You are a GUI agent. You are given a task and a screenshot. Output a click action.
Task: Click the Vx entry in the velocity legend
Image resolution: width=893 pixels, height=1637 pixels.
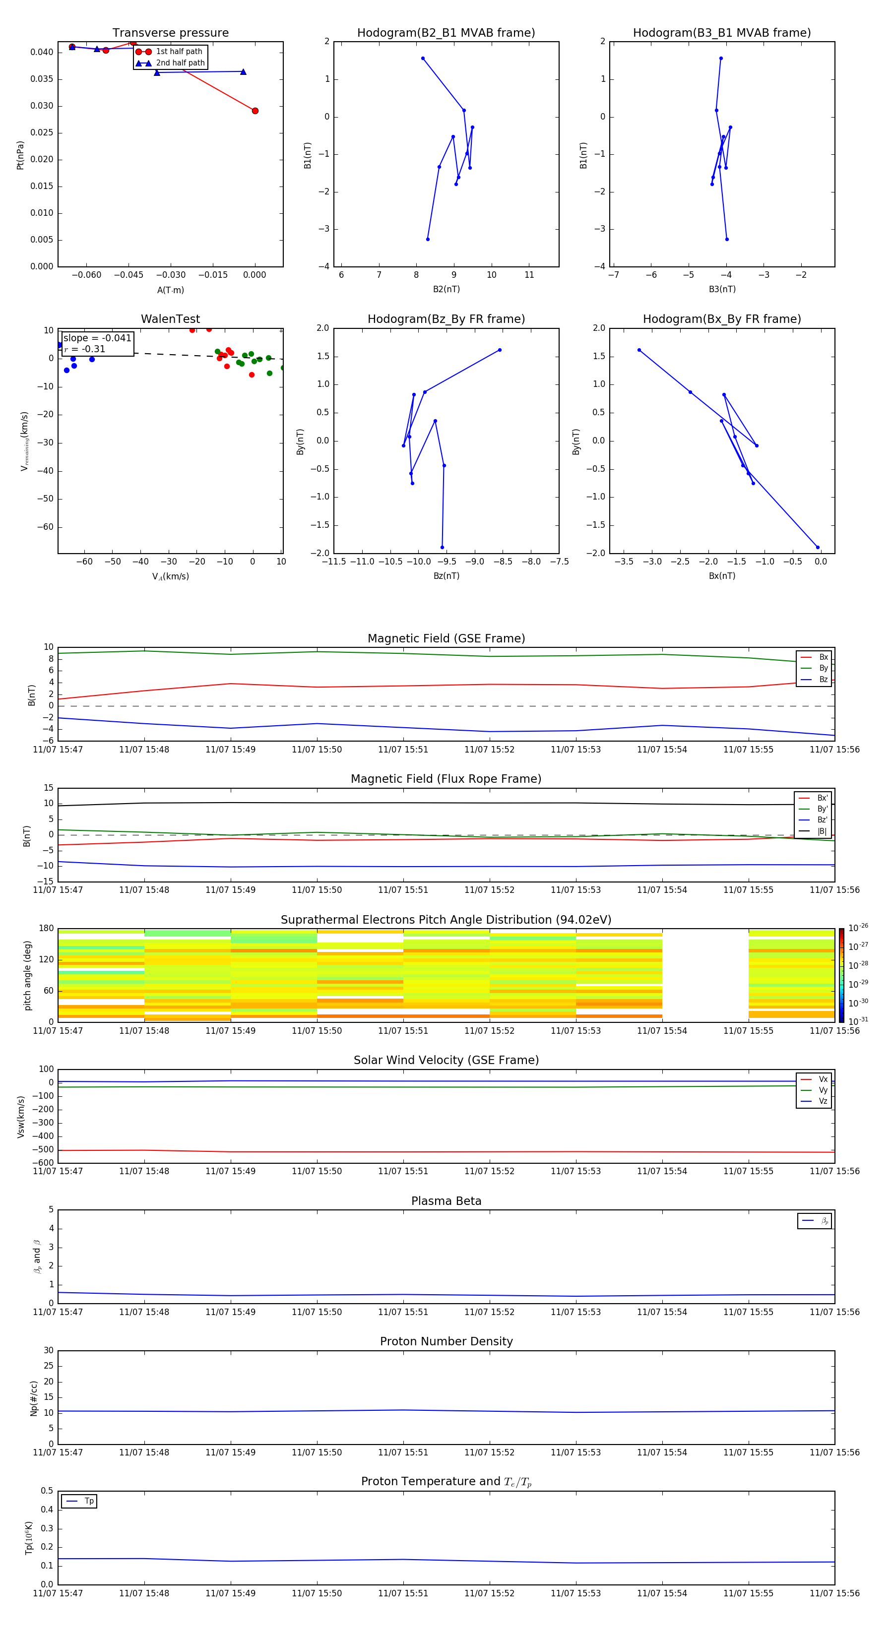pos(814,1079)
